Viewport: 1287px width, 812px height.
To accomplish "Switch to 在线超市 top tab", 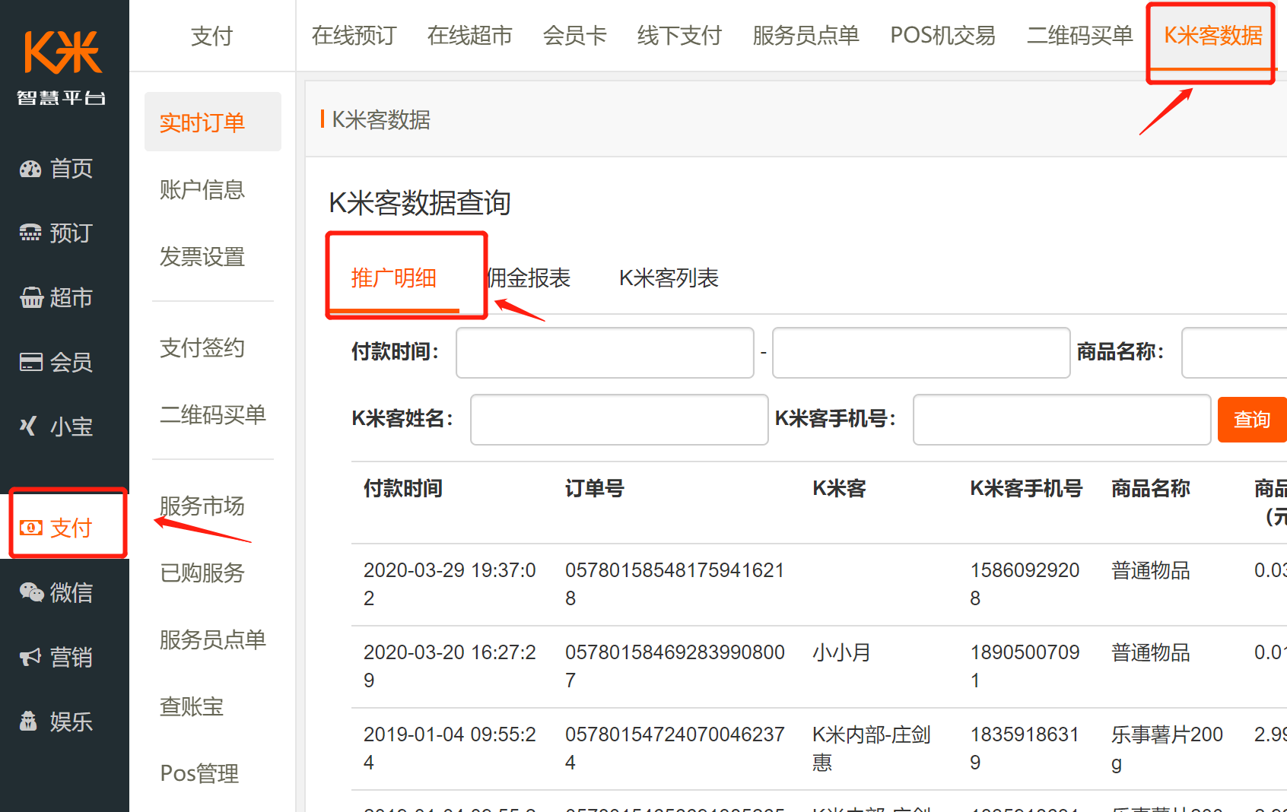I will pos(469,36).
